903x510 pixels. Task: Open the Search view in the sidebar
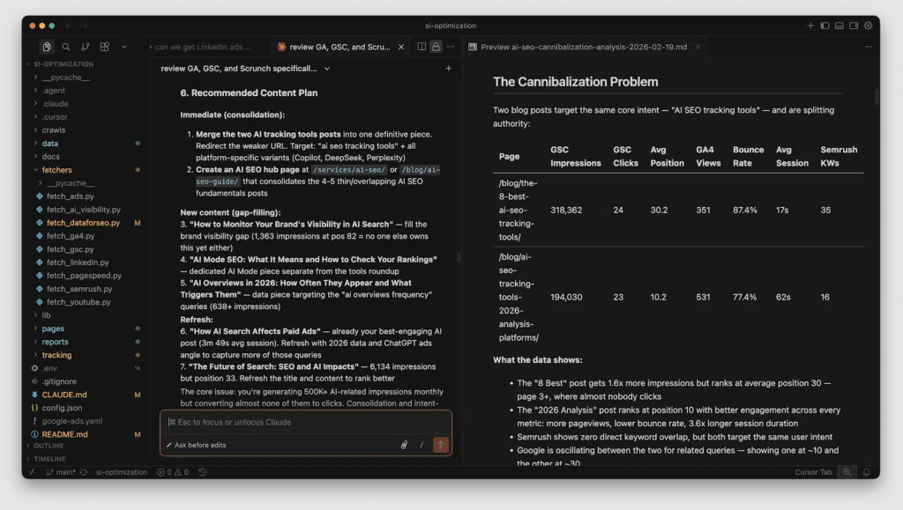pos(65,47)
